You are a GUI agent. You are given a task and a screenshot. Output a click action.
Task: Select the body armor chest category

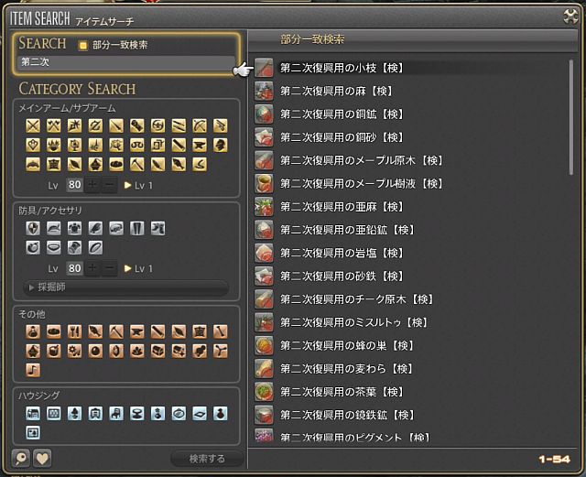[x=74, y=228]
